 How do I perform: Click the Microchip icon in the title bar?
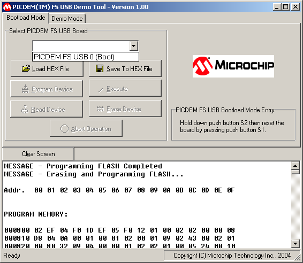click(x=7, y=7)
